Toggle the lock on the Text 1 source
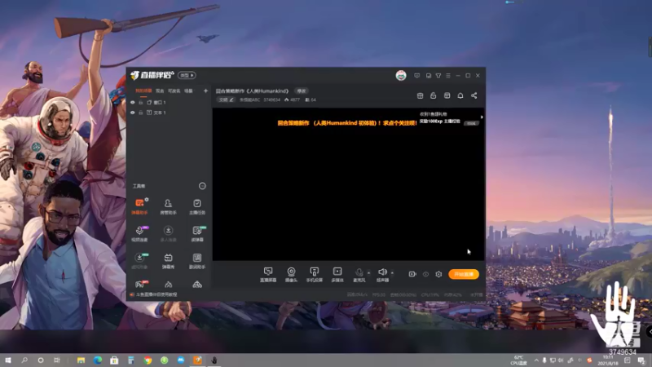Screen dimensions: 652x367 [141, 113]
